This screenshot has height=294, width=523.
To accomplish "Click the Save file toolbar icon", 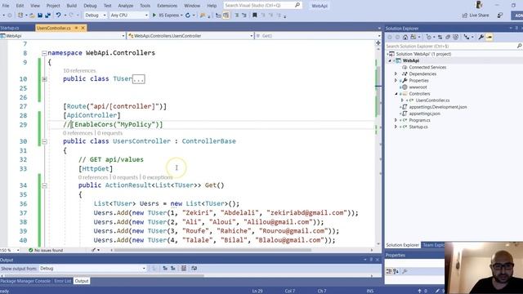I will tap(40, 16).
